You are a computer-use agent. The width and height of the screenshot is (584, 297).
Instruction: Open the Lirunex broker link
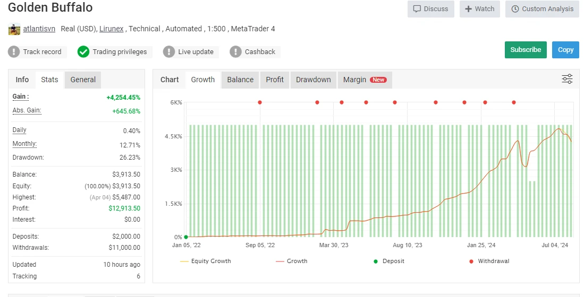[112, 29]
